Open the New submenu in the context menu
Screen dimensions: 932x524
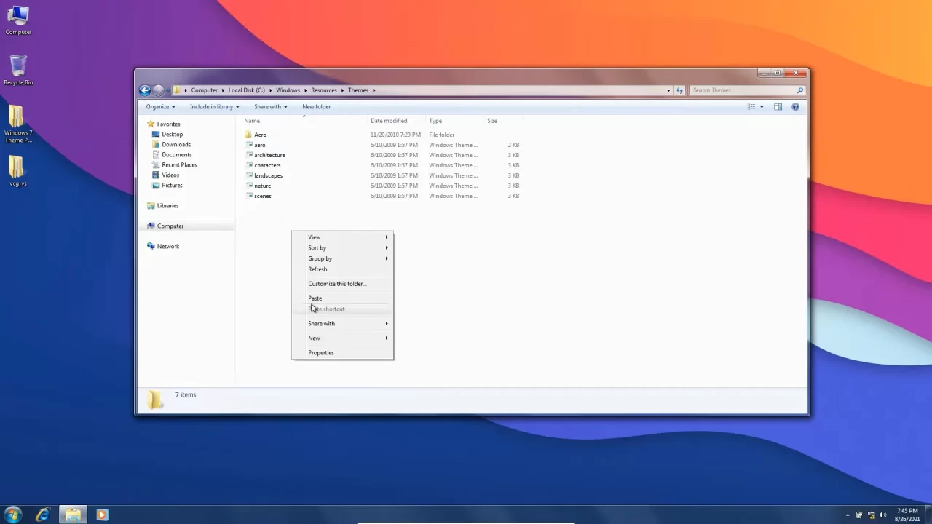(x=342, y=338)
